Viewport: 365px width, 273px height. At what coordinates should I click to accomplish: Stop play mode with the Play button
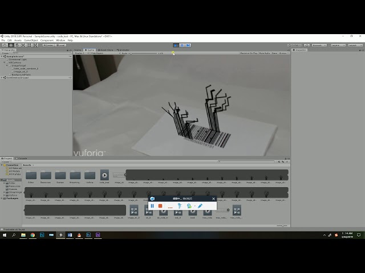pyautogui.click(x=176, y=45)
